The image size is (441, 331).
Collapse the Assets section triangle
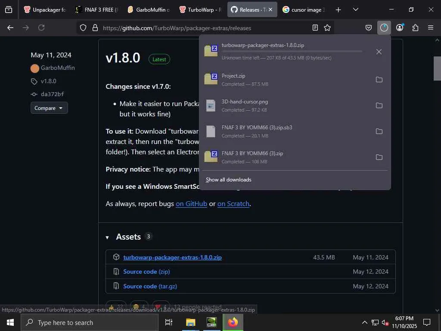107,237
